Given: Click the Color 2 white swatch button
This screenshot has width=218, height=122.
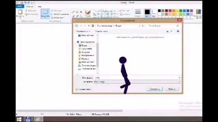Looking at the screenshot, I should (154, 13).
